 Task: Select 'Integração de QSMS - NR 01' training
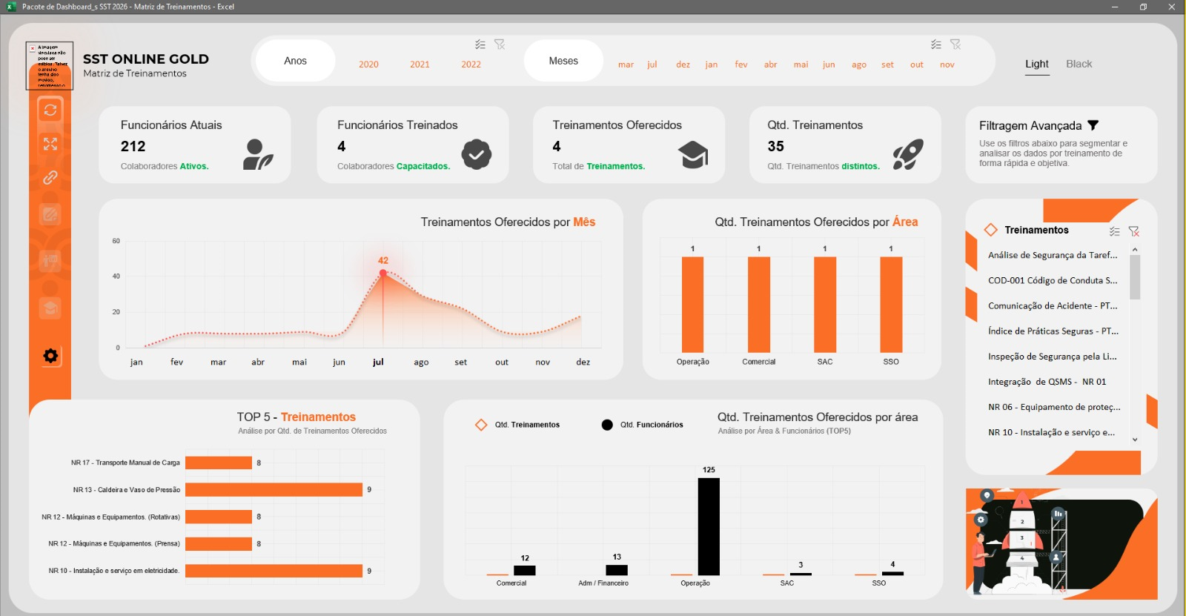pos(1047,382)
